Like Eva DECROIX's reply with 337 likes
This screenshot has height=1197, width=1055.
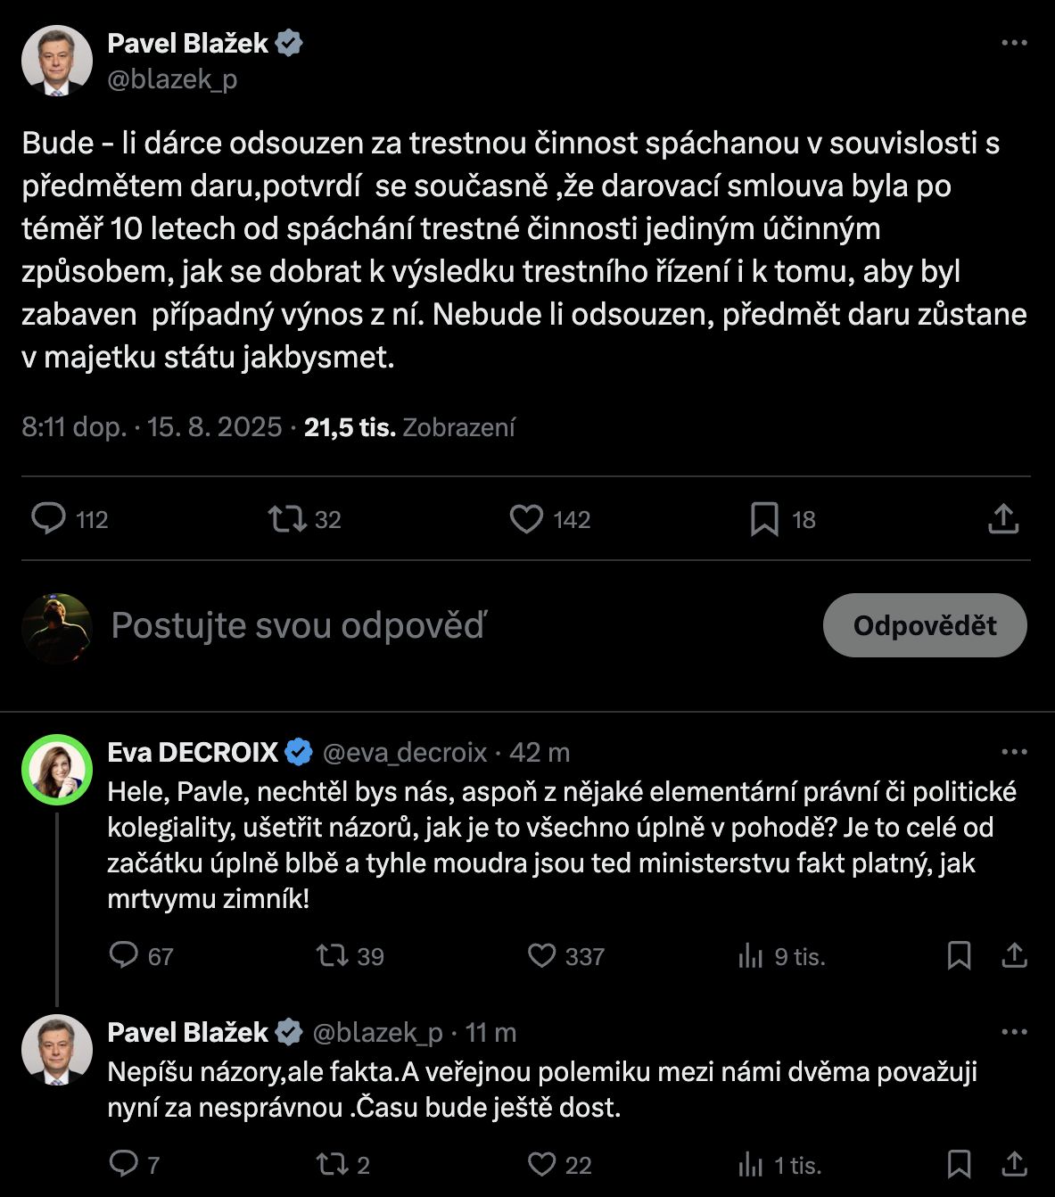[542, 956]
